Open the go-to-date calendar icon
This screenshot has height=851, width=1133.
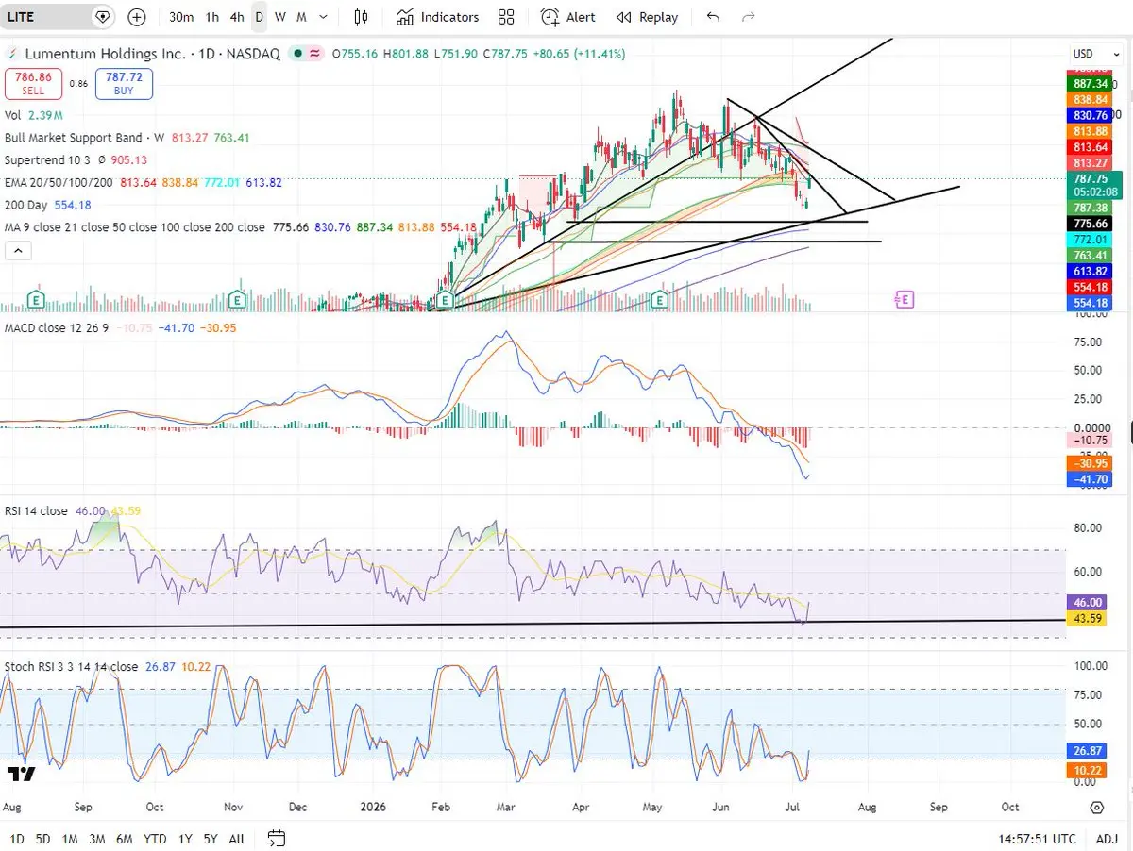pos(277,838)
